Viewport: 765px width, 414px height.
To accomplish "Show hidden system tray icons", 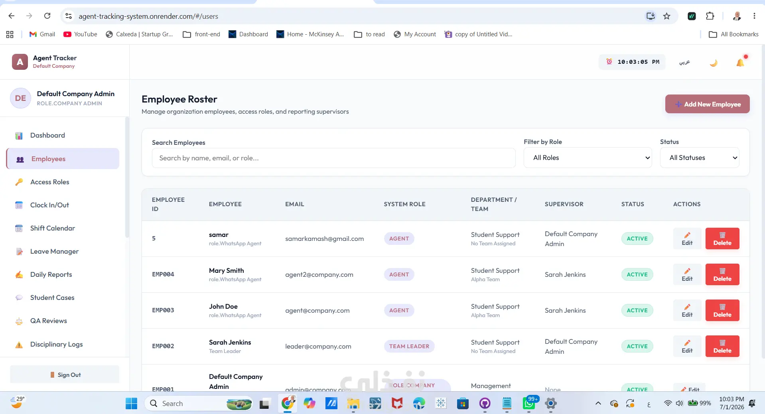I will (598, 403).
